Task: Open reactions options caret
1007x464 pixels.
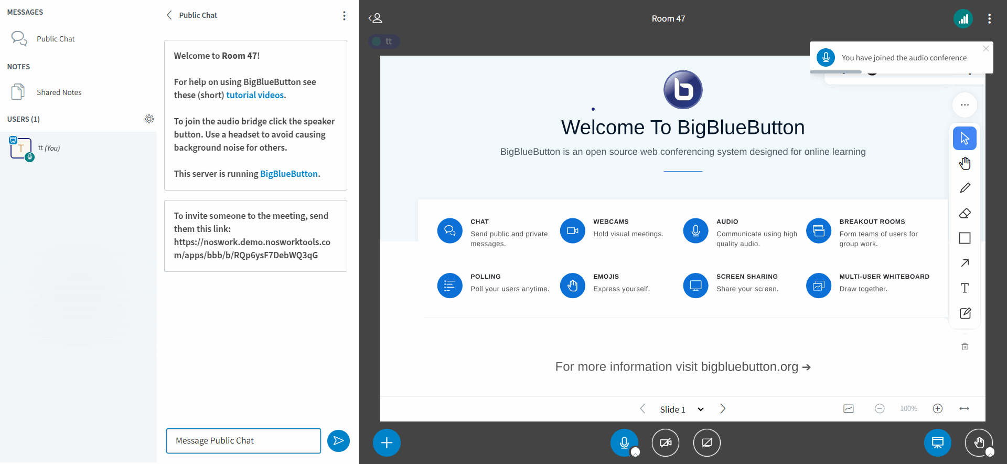Action: pyautogui.click(x=990, y=452)
